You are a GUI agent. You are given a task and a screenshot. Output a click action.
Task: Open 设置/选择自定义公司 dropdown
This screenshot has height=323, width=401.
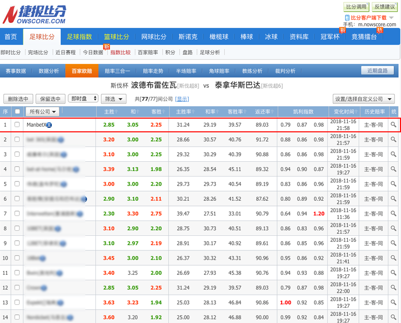tap(363, 99)
